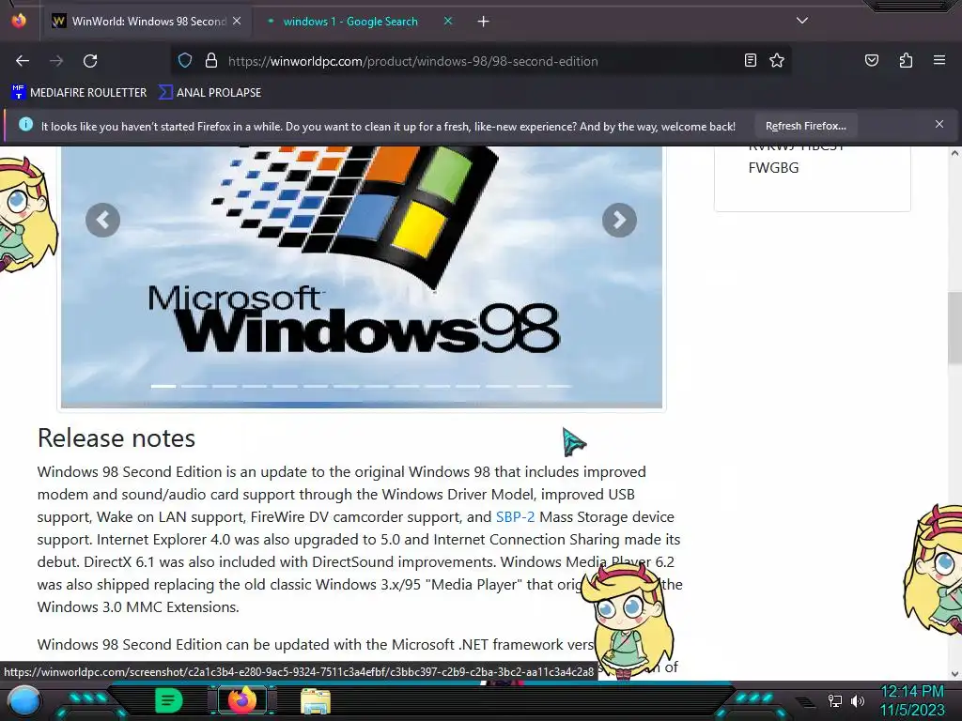962x721 pixels.
Task: Click scrollbar up arrow
Action: pos(954,153)
